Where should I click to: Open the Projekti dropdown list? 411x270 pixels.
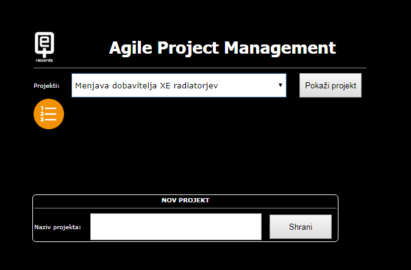pyautogui.click(x=178, y=85)
